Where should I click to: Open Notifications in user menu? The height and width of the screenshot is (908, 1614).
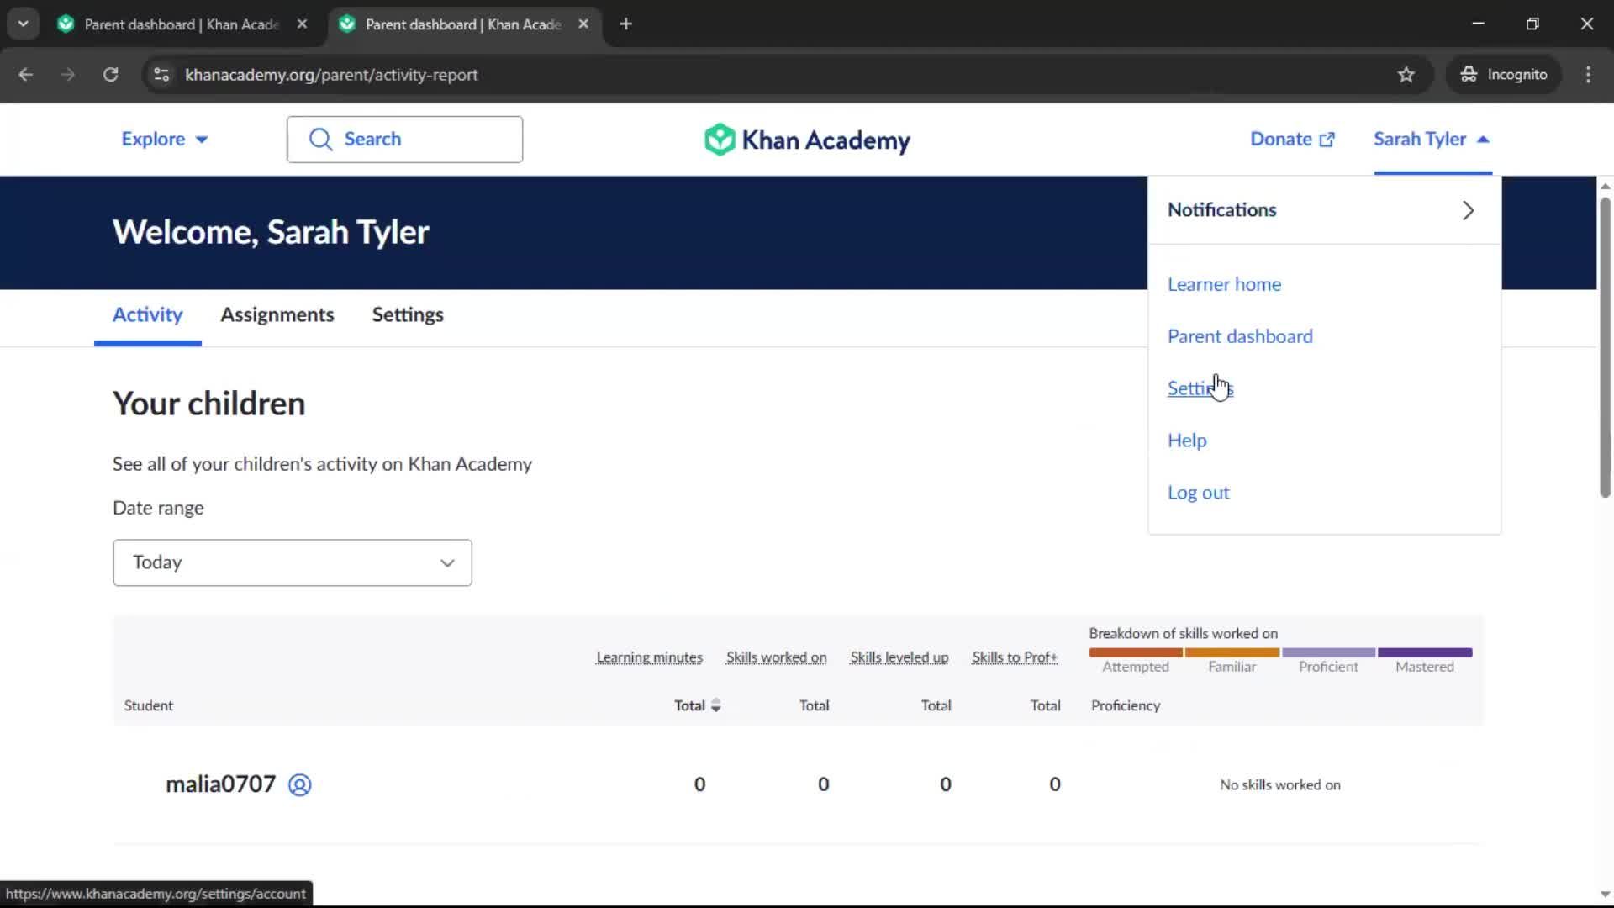click(1324, 210)
